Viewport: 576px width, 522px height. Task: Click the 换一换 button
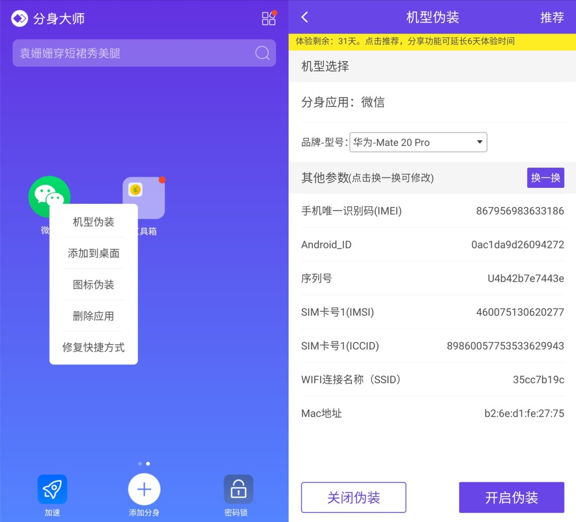tap(545, 178)
